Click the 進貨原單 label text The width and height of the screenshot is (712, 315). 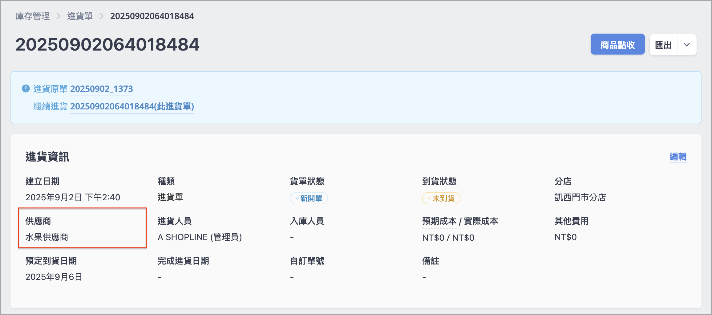50,89
